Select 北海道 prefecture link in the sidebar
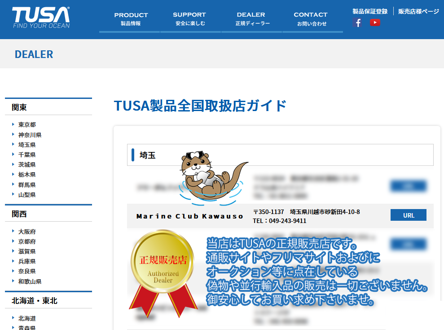 pos(27,318)
